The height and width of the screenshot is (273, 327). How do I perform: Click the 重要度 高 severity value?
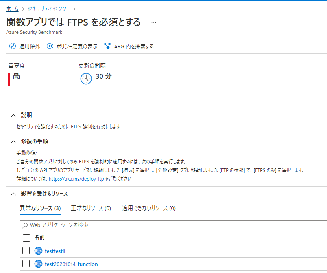tap(16, 76)
